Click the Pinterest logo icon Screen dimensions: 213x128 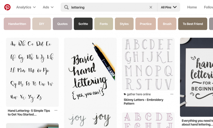pyautogui.click(x=7, y=7)
